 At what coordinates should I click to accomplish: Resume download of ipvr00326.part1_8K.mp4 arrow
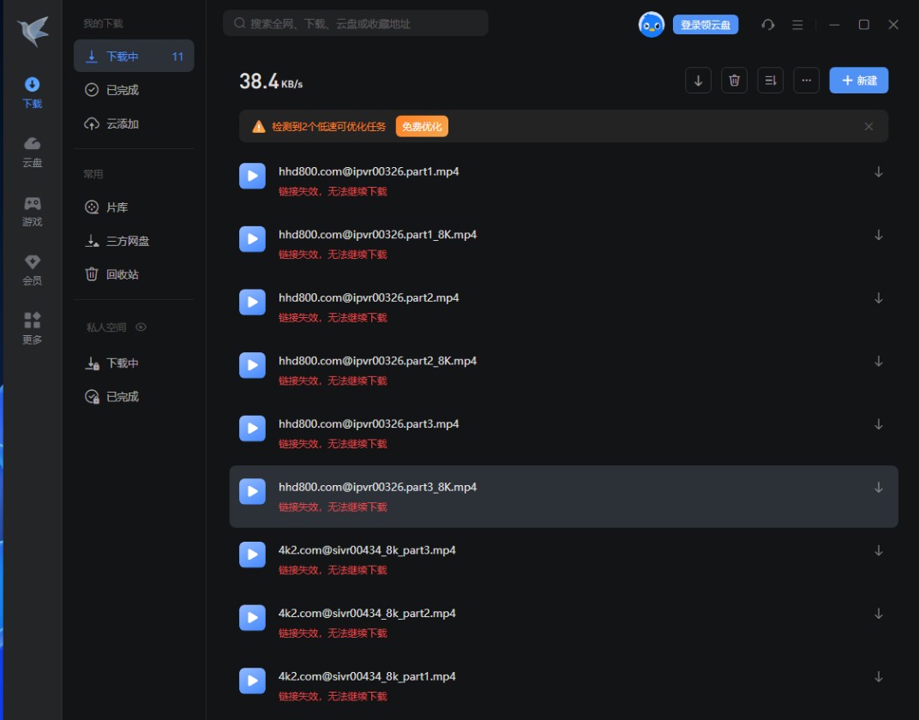879,236
